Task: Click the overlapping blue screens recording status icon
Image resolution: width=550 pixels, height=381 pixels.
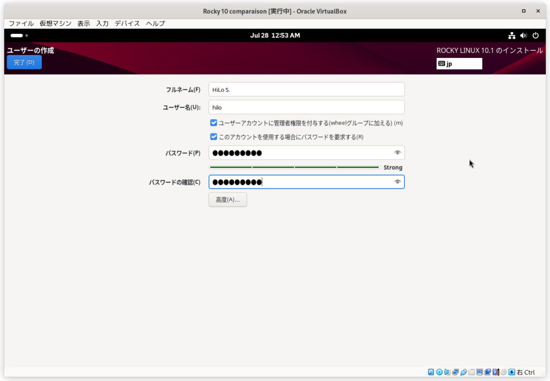Action: (x=488, y=372)
